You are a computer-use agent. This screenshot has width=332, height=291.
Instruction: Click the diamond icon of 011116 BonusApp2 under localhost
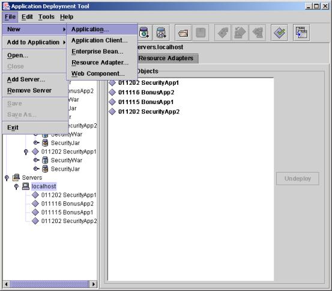click(x=35, y=203)
